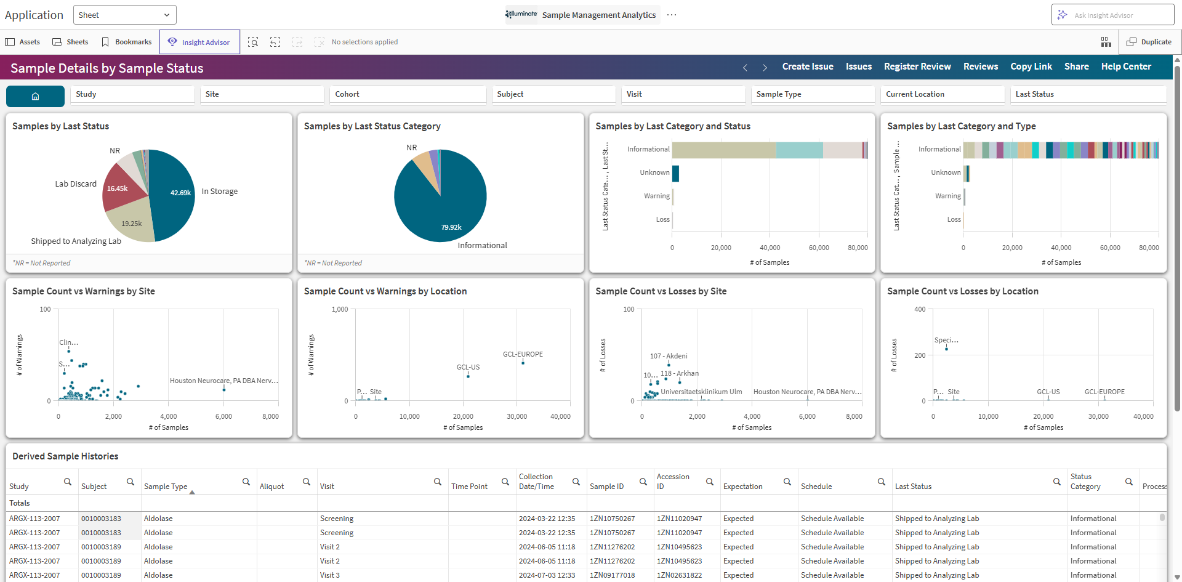Toggle Insight Advisor tab
This screenshot has width=1182, height=582.
point(199,42)
